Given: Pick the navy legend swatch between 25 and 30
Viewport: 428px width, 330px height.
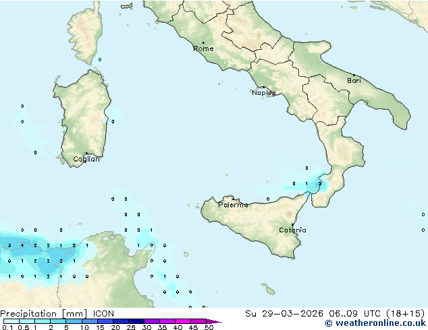Looking at the screenshot, I should [136, 321].
